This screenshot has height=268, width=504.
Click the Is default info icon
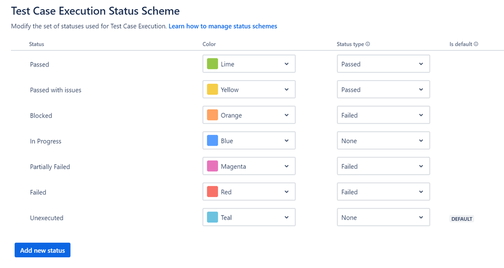click(476, 44)
